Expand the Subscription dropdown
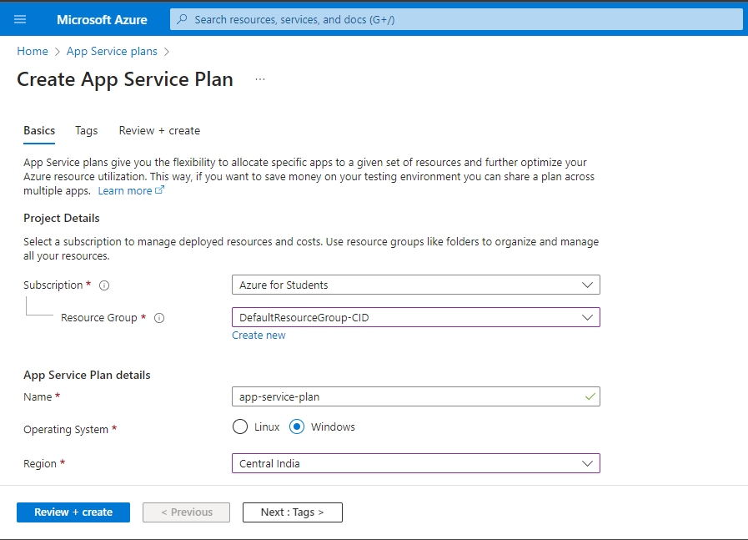Screen dimensions: 748x540 pyautogui.click(x=415, y=285)
